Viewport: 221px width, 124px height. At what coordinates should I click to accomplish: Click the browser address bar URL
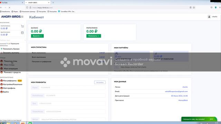pos(42,8)
